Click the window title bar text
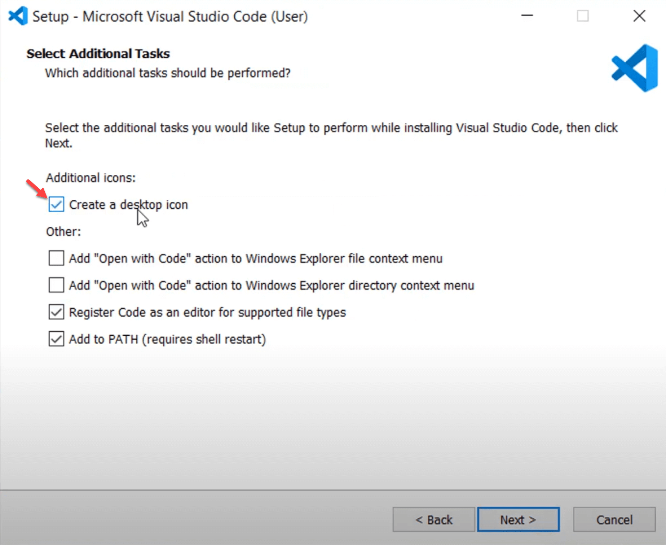 click(170, 17)
